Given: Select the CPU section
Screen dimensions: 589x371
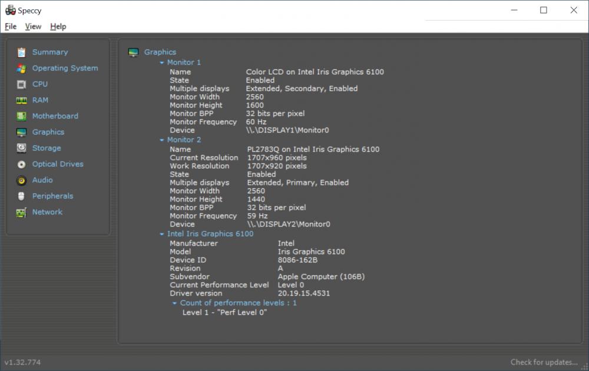Looking at the screenshot, I should [x=40, y=84].
